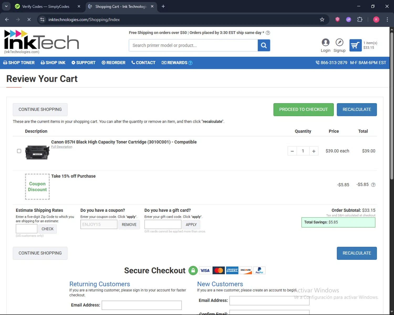Click the top Continue Shopping button
This screenshot has height=315, width=394.
click(40, 109)
